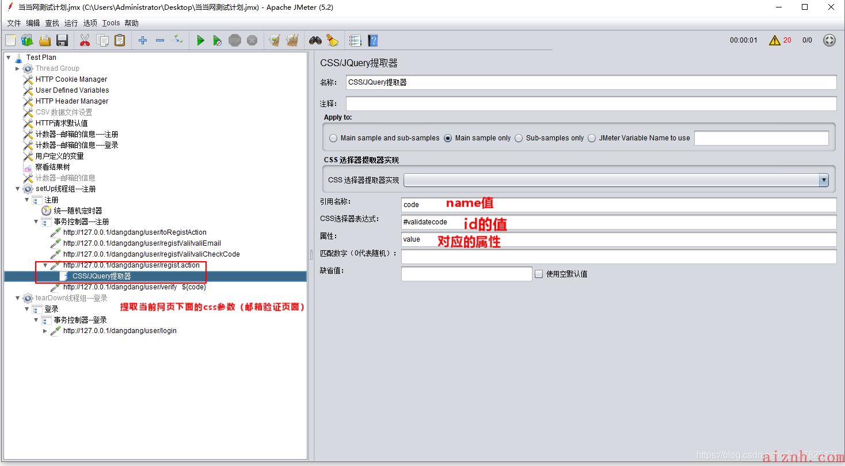Open the 文件 menu

14,23
